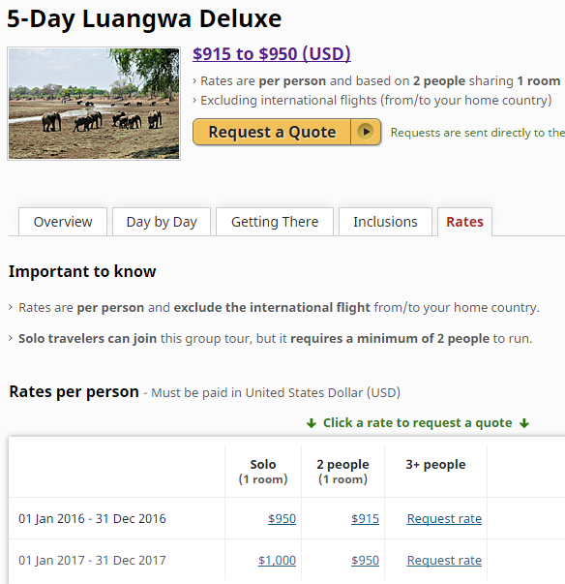The height and width of the screenshot is (584, 565).
Task: Open the elephants safari photo thumbnail
Action: (94, 104)
